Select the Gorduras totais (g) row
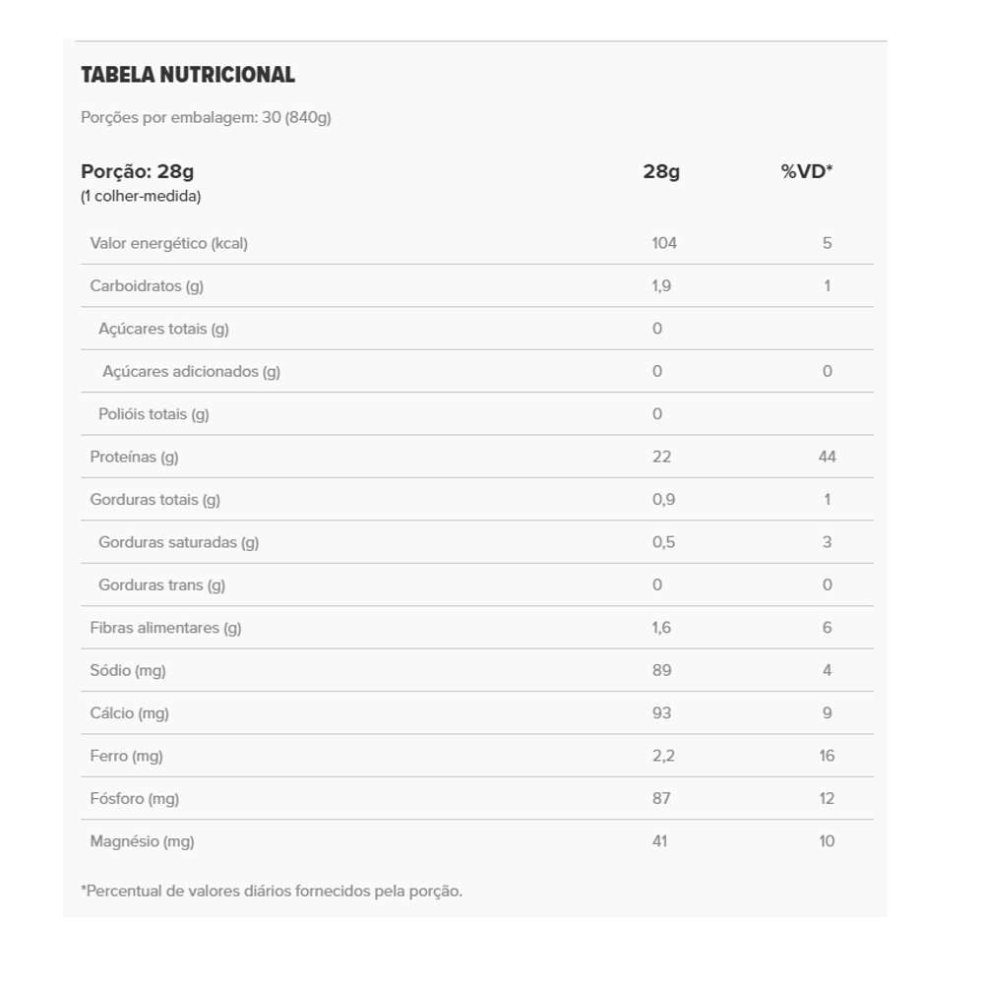984x984 pixels. 154,500
